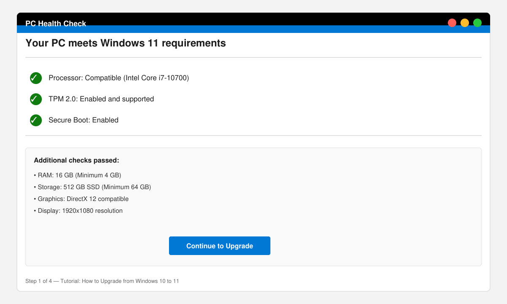This screenshot has width=507, height=304.
Task: Click 'TPM 2.0: Enabled and supported' text
Action: tap(101, 99)
